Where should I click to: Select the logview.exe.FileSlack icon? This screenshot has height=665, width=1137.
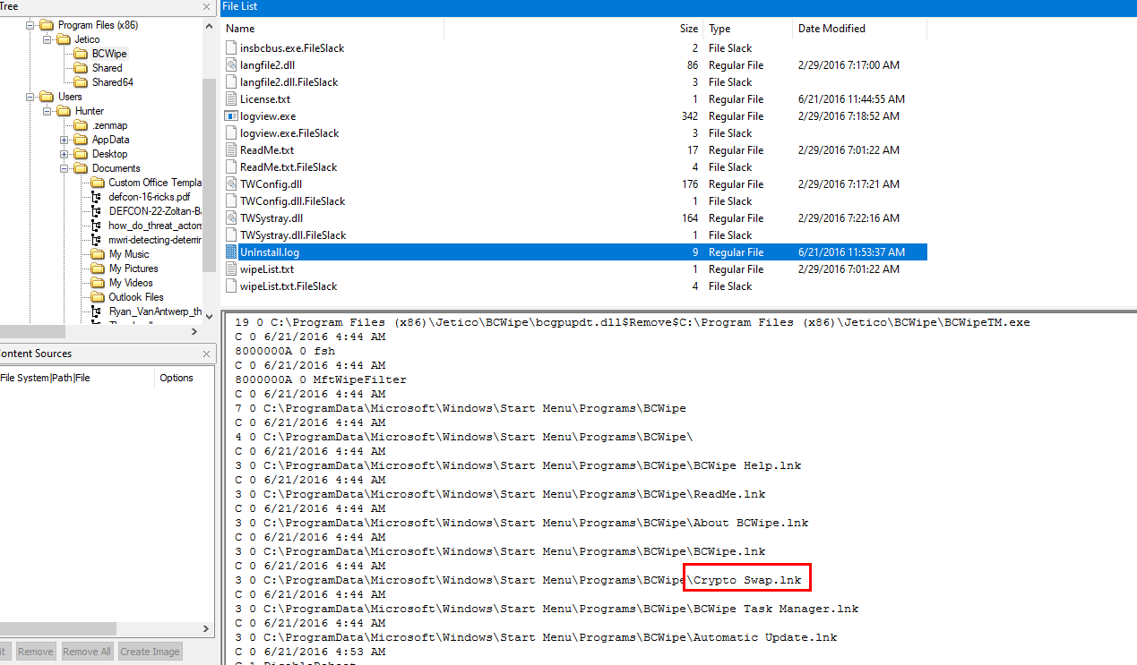tap(231, 133)
